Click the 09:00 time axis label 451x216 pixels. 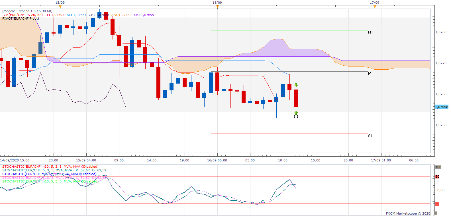click(x=119, y=160)
